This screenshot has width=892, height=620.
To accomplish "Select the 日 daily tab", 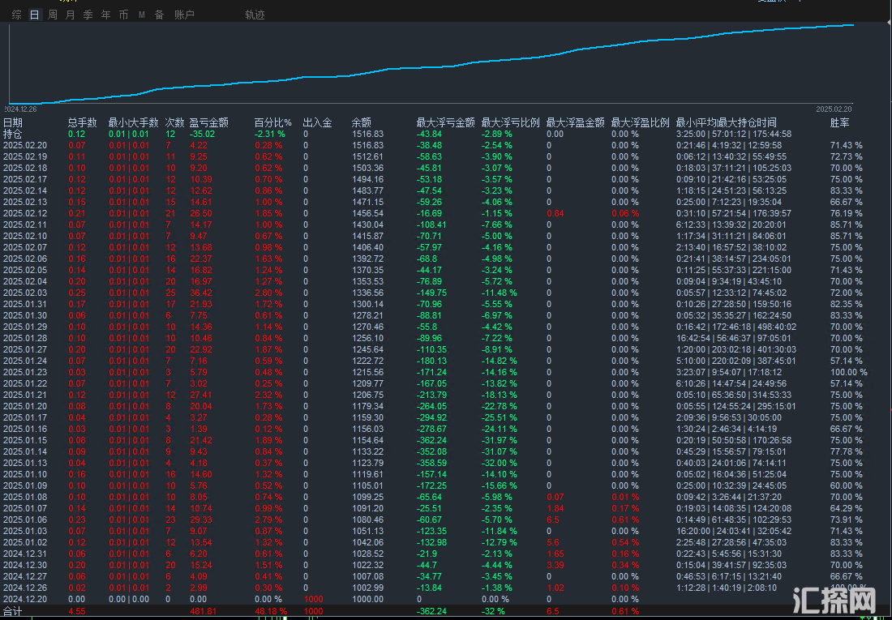I will (34, 15).
